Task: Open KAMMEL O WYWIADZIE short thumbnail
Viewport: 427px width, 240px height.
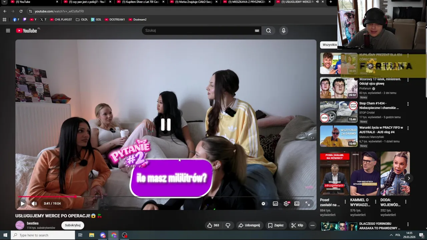Action: (365, 174)
